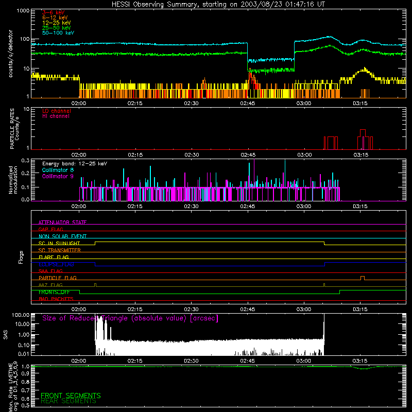The image size is (412, 412).
Task: Click the PARTICLE_FLAG label
Action: pos(58,278)
